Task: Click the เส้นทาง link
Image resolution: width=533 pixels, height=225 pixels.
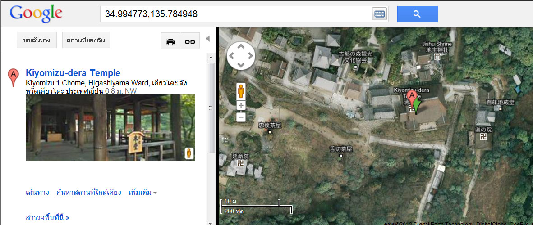Action: coord(37,193)
